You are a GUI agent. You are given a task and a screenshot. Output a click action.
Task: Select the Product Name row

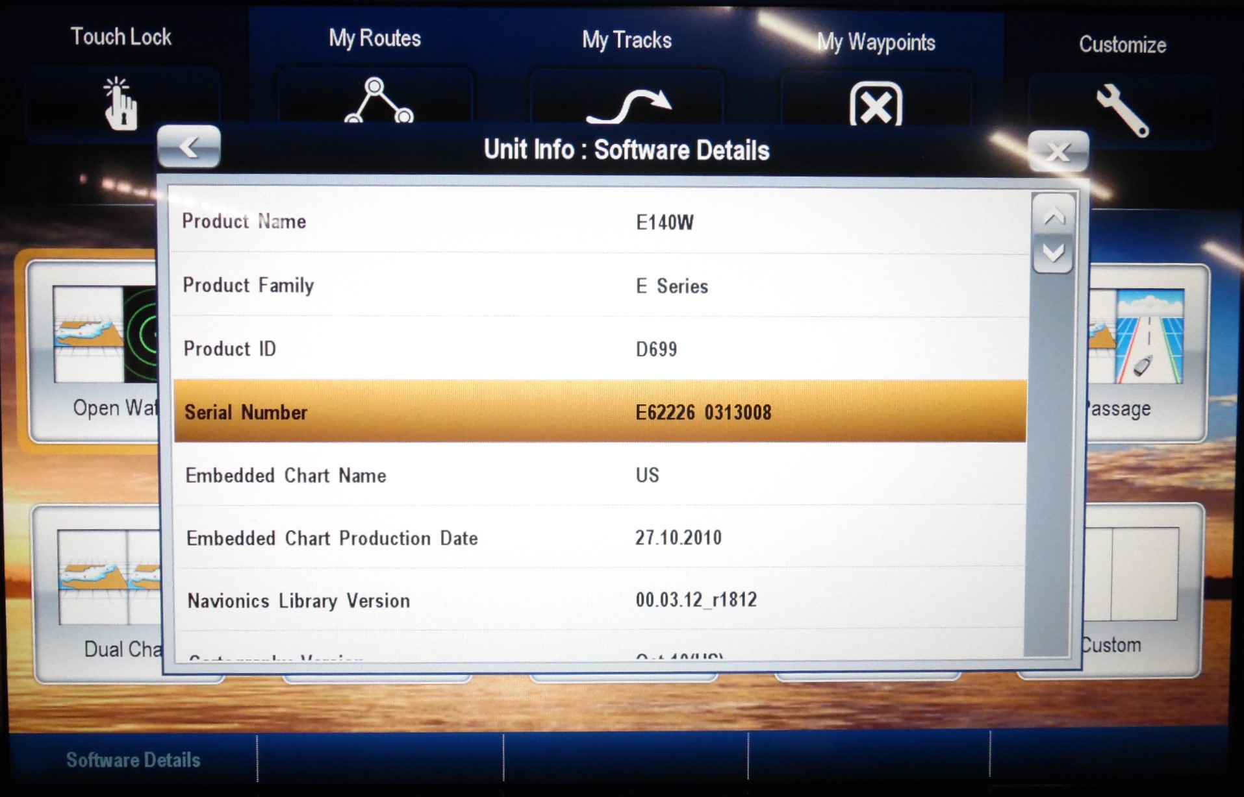tap(600, 222)
